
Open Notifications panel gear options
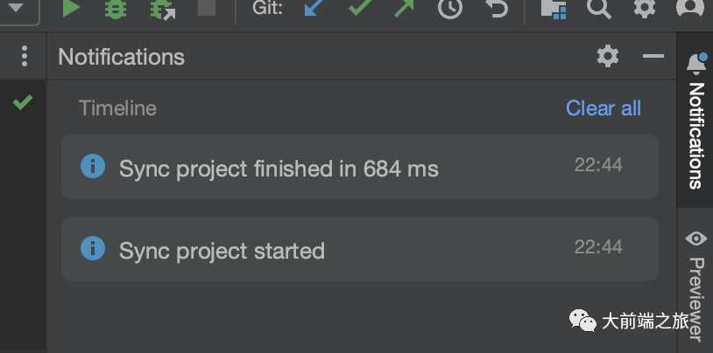point(608,56)
